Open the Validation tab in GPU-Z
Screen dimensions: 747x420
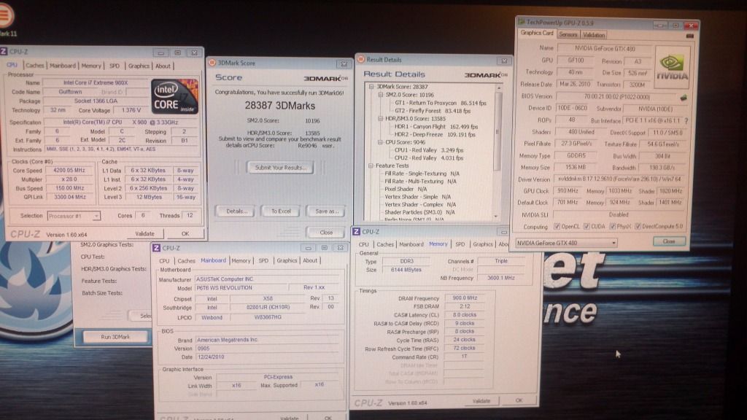pyautogui.click(x=594, y=35)
